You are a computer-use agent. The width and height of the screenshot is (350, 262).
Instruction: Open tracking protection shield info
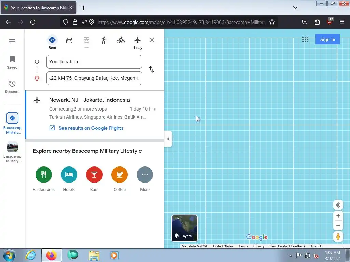65,22
